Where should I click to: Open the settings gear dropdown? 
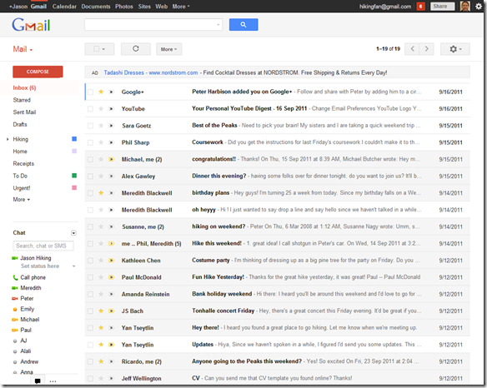[x=455, y=48]
